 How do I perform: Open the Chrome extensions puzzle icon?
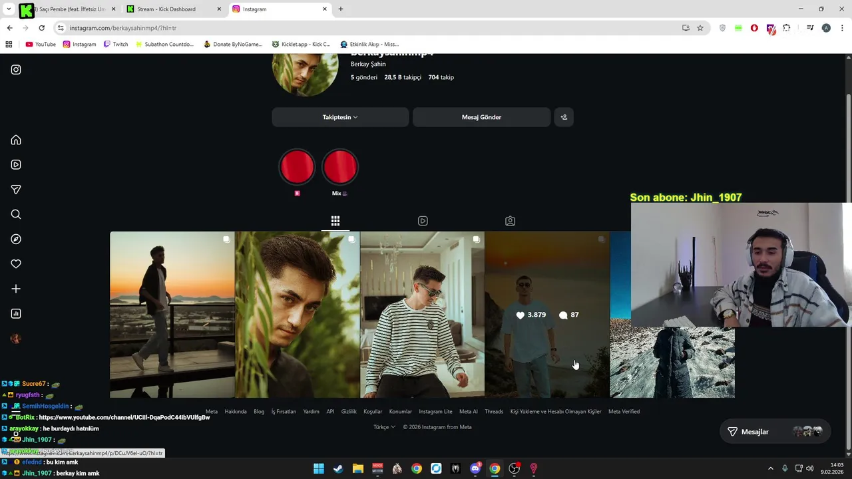(787, 28)
